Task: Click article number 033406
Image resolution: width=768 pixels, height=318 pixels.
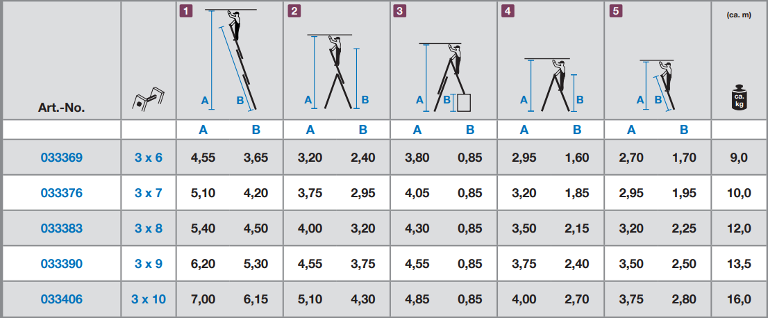Action: pos(62,299)
